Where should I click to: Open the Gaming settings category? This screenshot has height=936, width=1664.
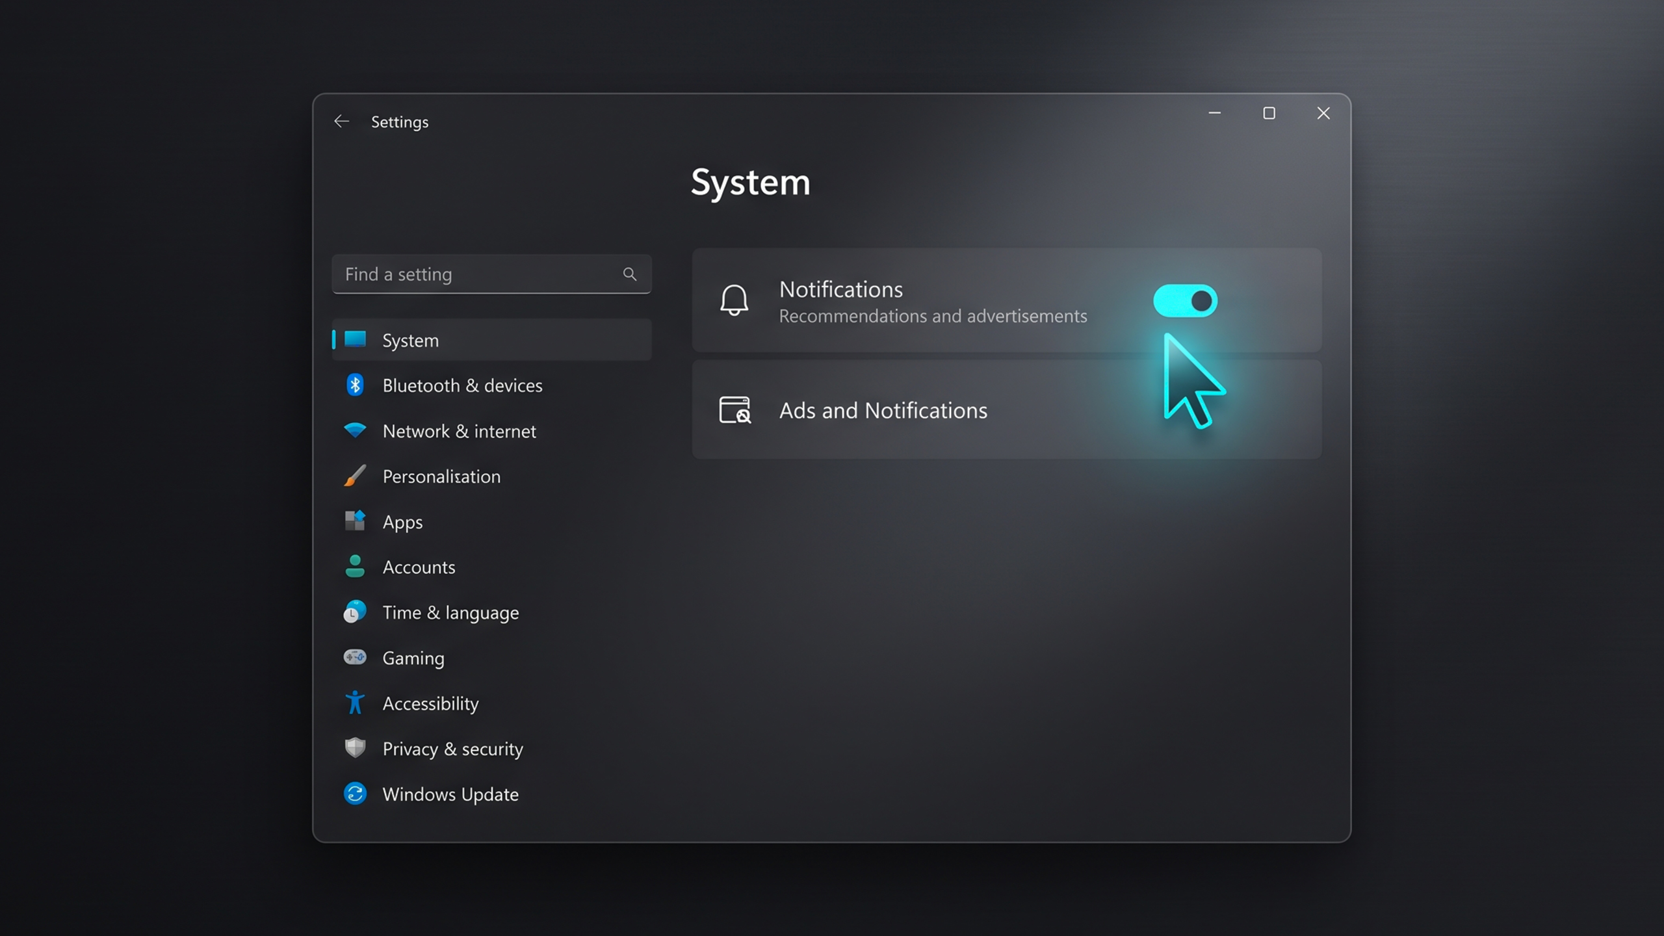[x=491, y=658]
